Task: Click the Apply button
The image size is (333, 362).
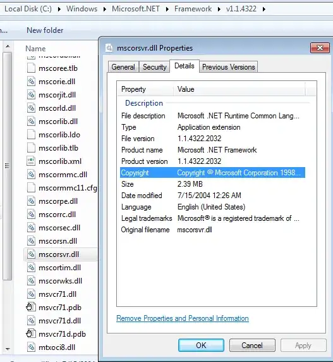Action: pyautogui.click(x=303, y=346)
